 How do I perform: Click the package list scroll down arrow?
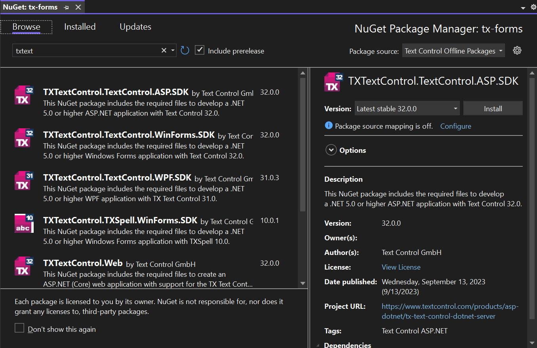[x=303, y=283]
